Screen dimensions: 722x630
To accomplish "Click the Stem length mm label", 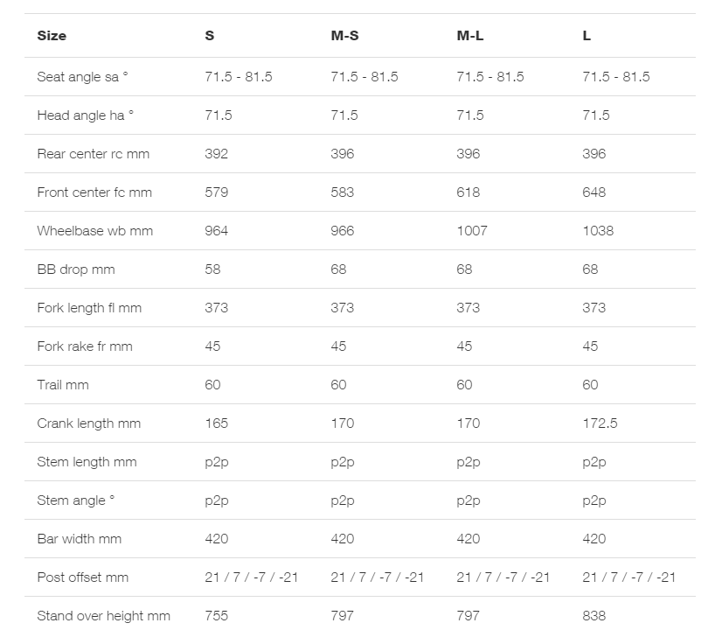I will (x=87, y=462).
